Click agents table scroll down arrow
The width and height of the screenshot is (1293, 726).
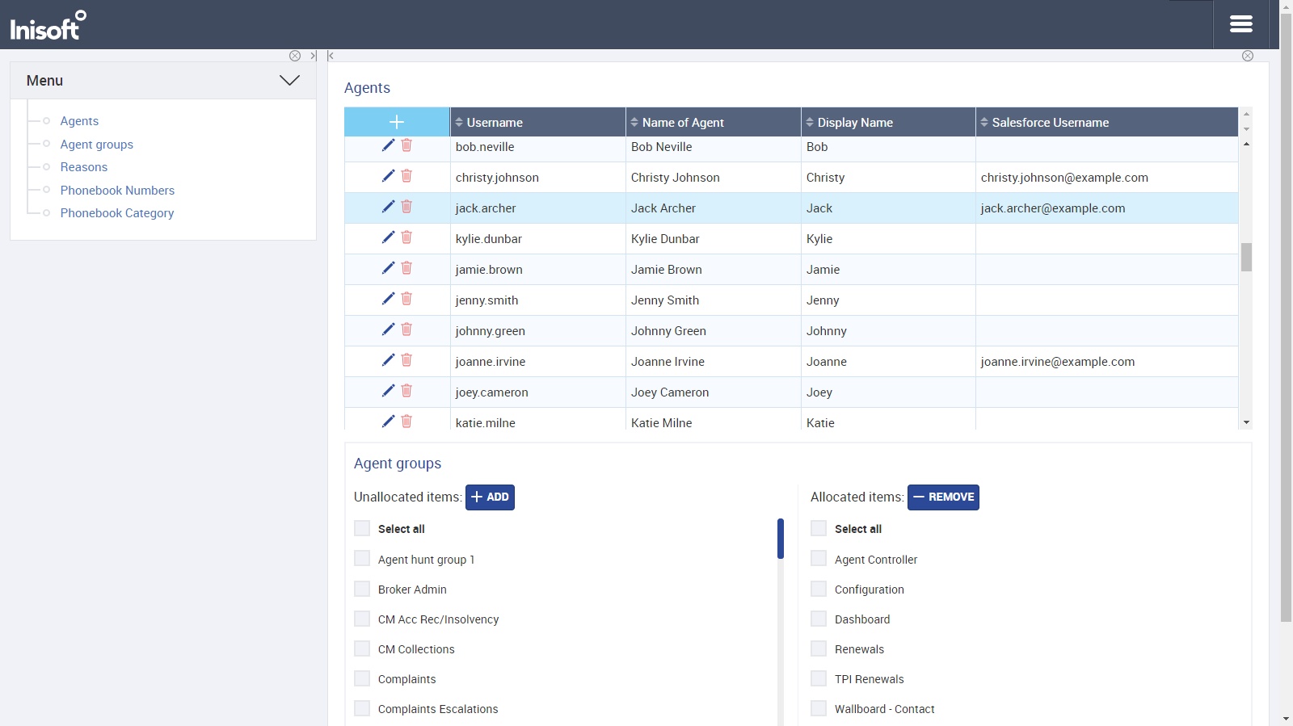point(1246,422)
